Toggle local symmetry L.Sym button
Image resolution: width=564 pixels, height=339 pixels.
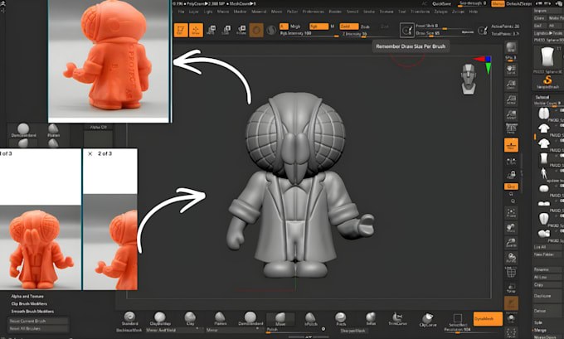click(511, 161)
